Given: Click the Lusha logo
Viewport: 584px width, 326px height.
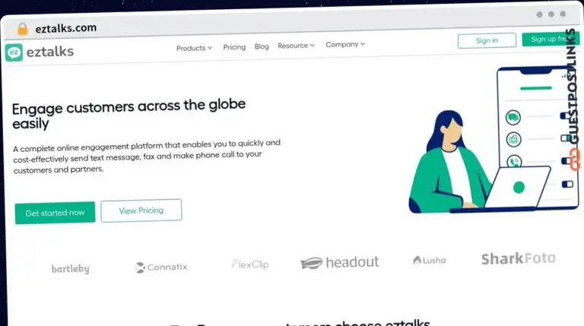Looking at the screenshot, I should click(429, 260).
